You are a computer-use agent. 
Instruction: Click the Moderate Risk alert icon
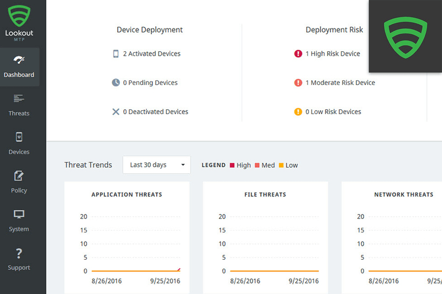point(298,83)
